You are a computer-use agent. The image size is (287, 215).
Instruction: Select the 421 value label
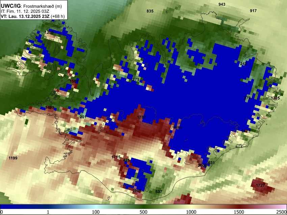pyautogui.click(x=126, y=160)
